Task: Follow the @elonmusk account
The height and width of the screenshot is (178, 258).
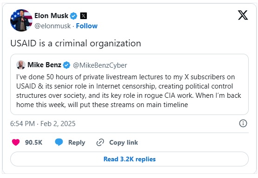Action: click(x=87, y=26)
